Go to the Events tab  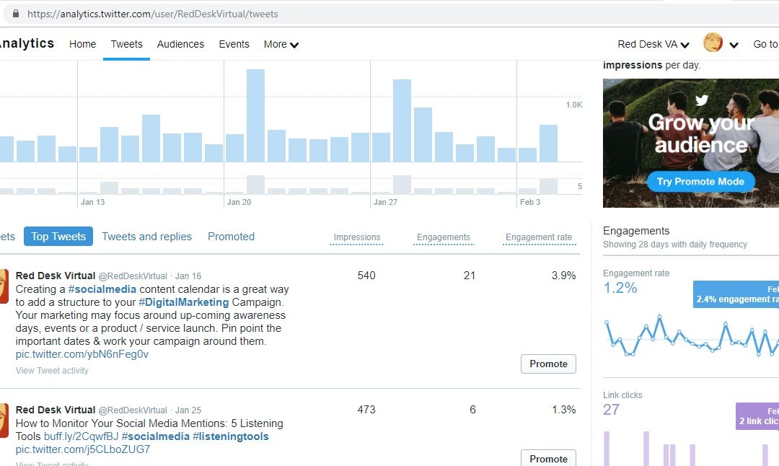[x=234, y=44]
